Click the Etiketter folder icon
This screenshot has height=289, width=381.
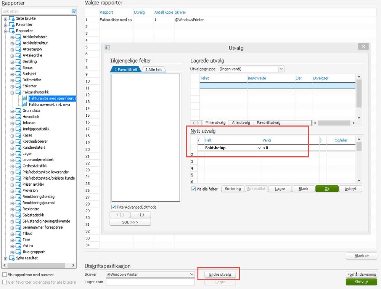pos(18,86)
